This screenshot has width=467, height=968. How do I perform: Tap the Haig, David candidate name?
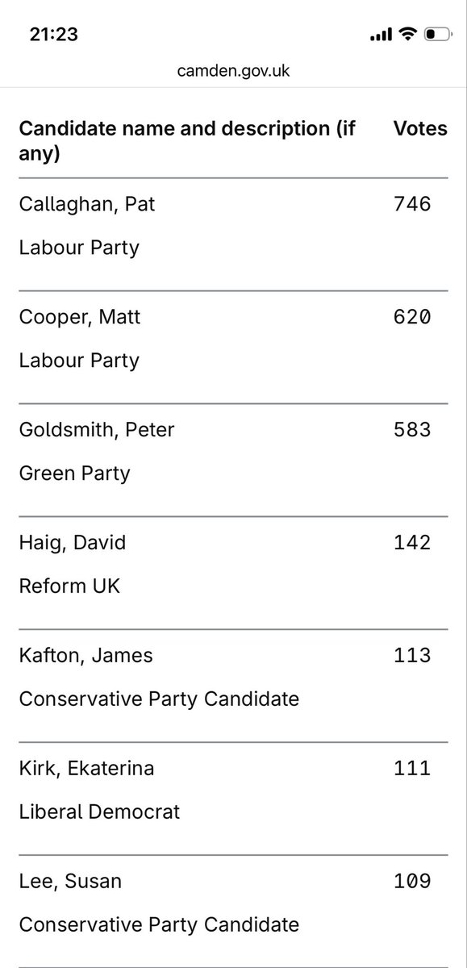[73, 543]
